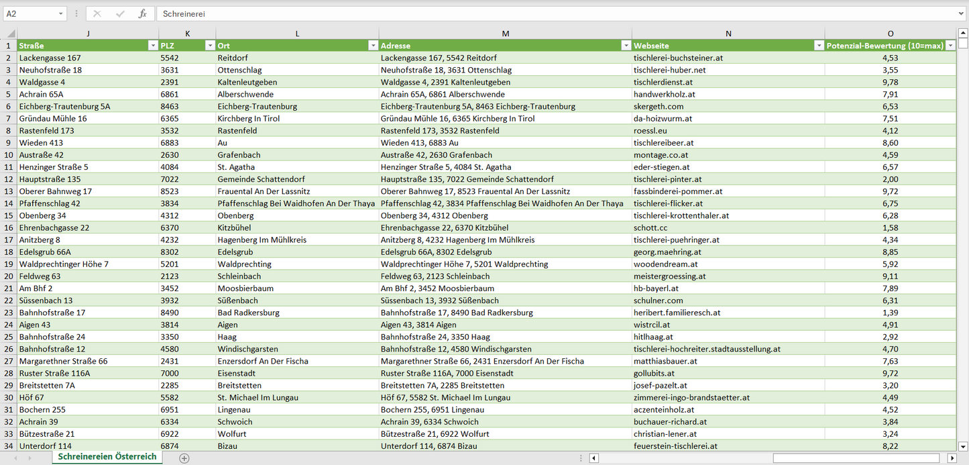Select column M header

coord(505,34)
